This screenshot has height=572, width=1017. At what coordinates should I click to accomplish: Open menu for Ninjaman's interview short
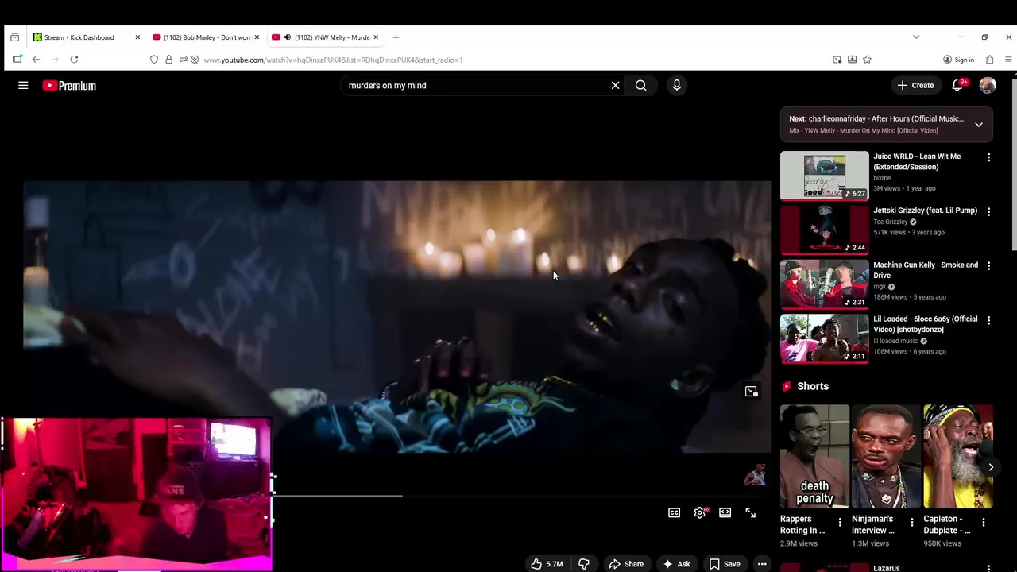(911, 522)
